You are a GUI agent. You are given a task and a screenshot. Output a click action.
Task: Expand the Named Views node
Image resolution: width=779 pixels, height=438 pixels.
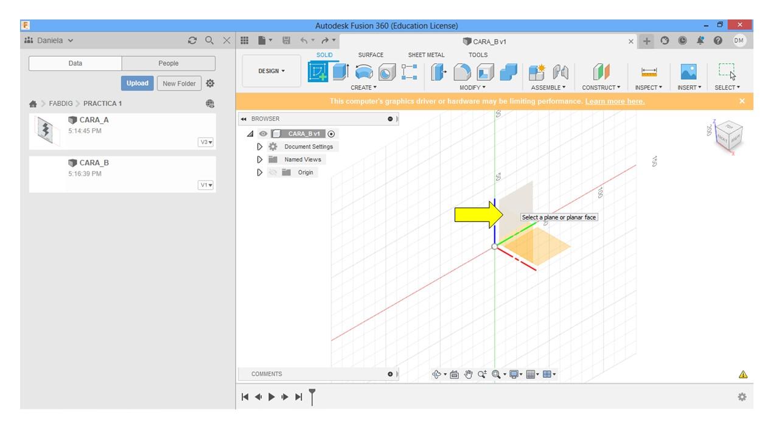tap(260, 159)
